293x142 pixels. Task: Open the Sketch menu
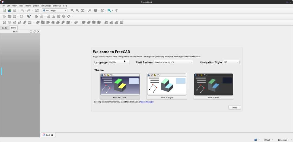coord(36,6)
